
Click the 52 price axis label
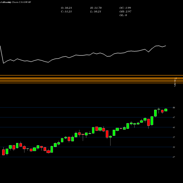(x=174, y=108)
